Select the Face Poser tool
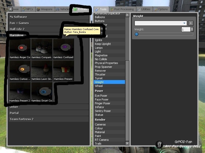The image size is (205, 153). click(109, 99)
